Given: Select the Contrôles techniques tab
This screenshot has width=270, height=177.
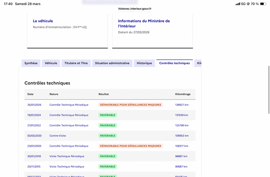Looking at the screenshot, I should point(174,63).
